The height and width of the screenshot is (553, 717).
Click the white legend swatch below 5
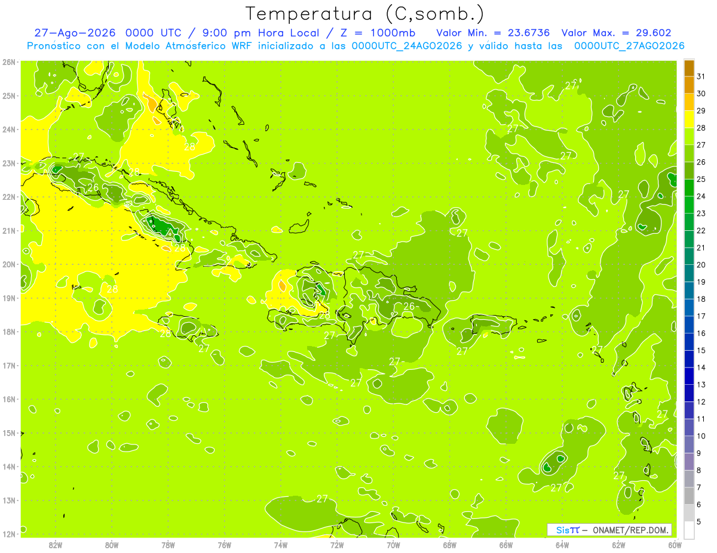pyautogui.click(x=689, y=530)
